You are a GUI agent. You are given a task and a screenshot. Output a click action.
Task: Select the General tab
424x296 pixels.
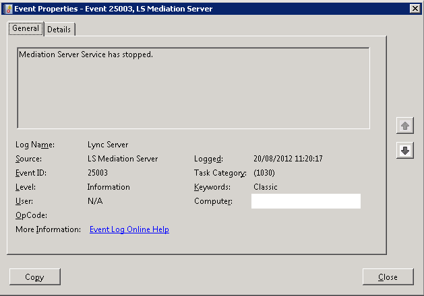click(x=26, y=28)
